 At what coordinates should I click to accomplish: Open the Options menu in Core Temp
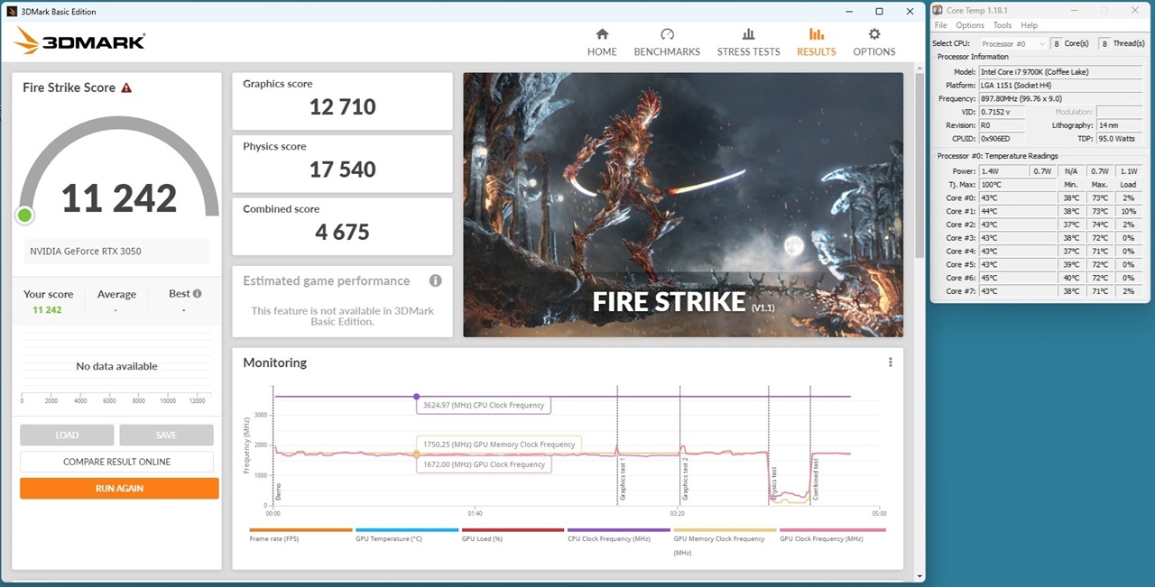tap(970, 25)
